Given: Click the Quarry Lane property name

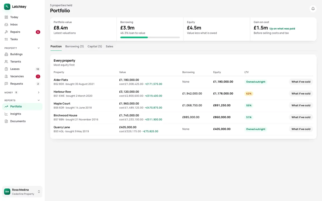Looking at the screenshot, I should click(x=62, y=127).
